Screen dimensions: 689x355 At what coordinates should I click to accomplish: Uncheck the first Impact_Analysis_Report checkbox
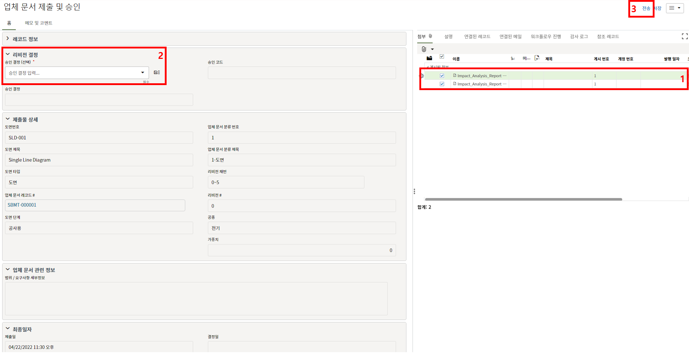coord(442,76)
